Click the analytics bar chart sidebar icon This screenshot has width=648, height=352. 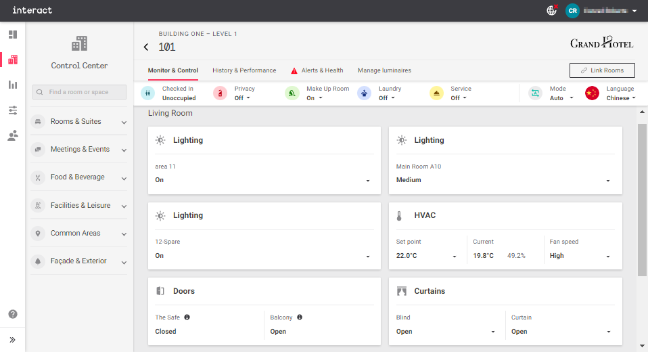point(12,85)
